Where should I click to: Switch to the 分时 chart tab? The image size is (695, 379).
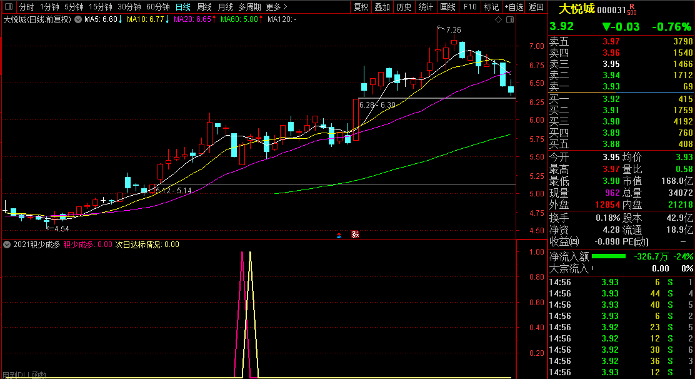[x=27, y=7]
